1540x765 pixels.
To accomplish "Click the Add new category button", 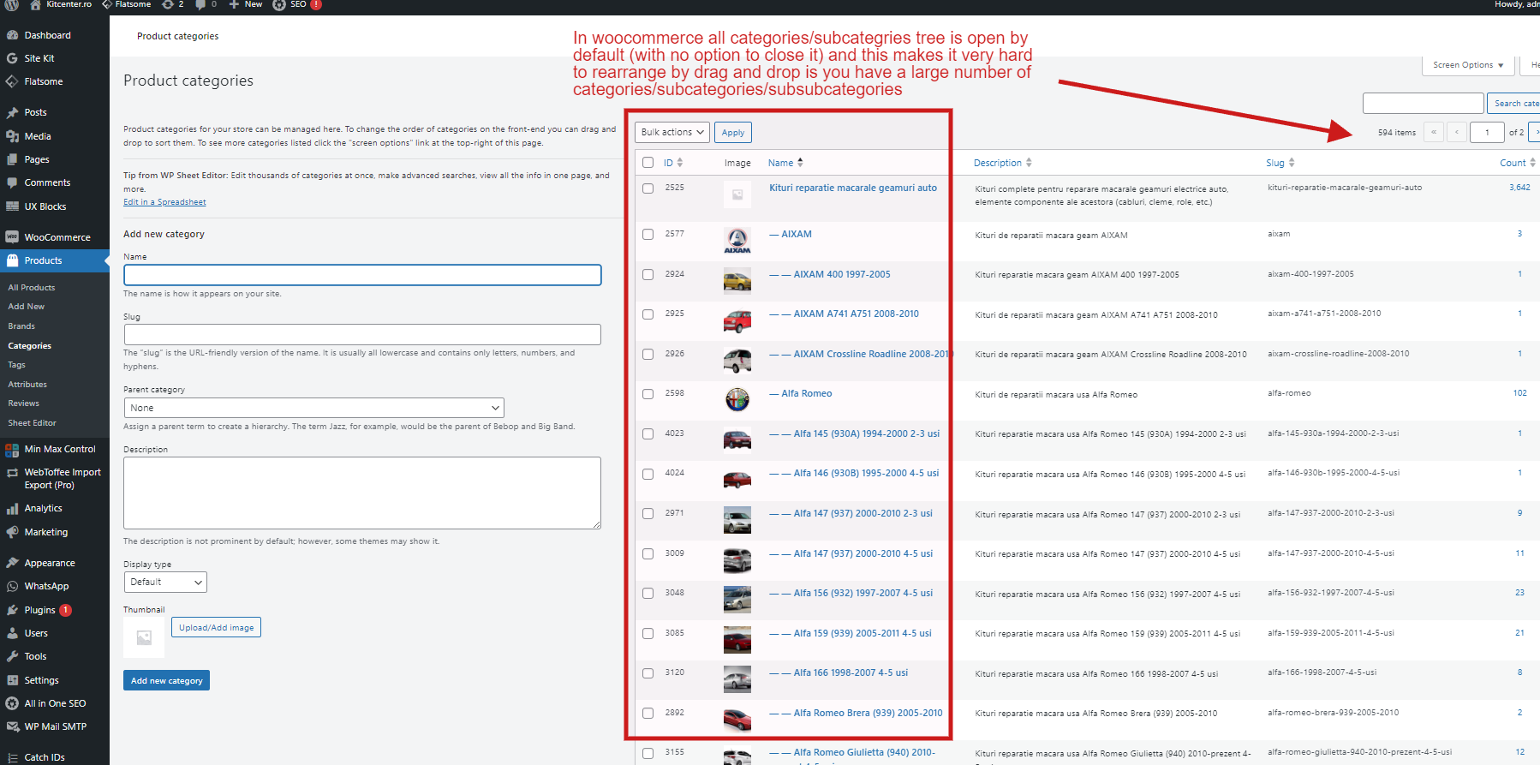I will pyautogui.click(x=166, y=680).
